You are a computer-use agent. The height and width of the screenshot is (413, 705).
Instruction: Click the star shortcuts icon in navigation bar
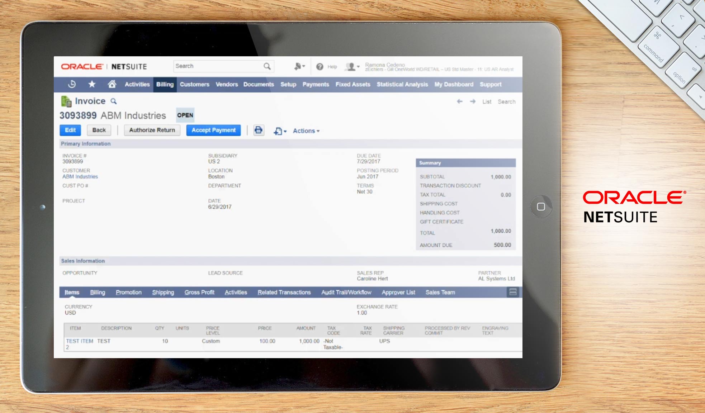92,84
